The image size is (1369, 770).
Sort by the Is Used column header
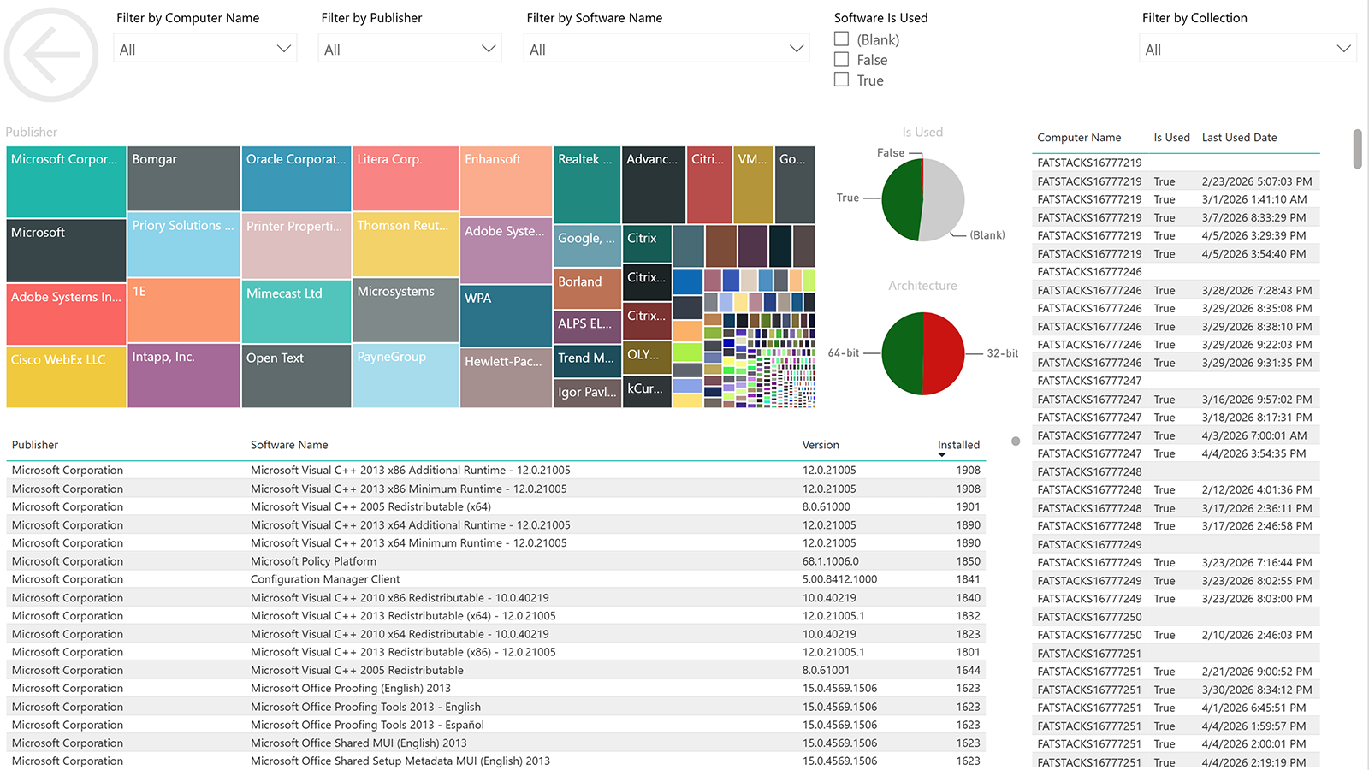tap(1171, 138)
